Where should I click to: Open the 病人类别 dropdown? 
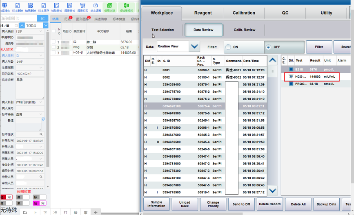point(41,31)
